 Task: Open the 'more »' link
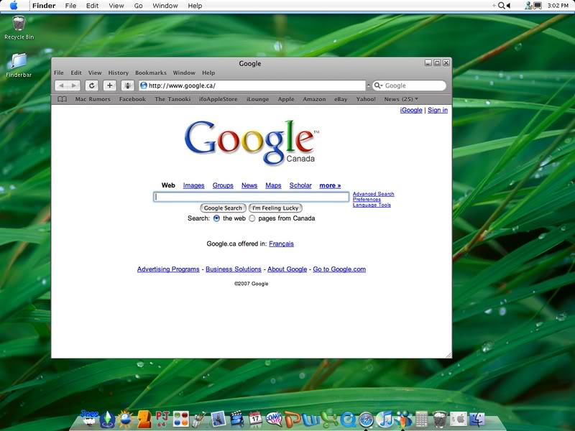[x=330, y=185]
